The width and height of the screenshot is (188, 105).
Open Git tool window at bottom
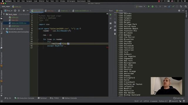tap(8, 98)
